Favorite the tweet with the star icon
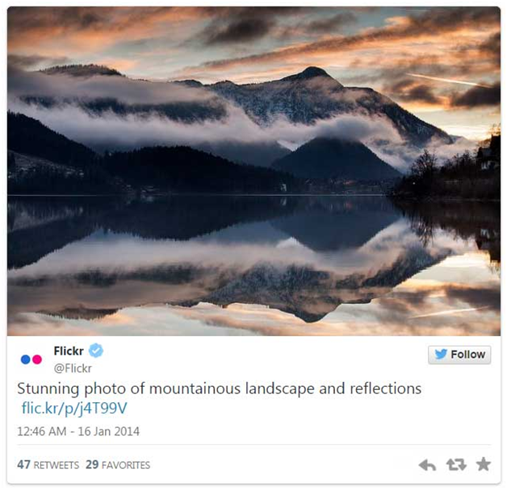Screen dimensions: 507x490 (484, 464)
